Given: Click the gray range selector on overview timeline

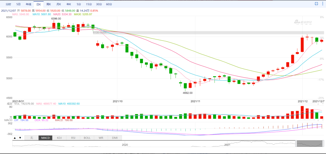Looking at the screenshot, I should coord(310,144).
